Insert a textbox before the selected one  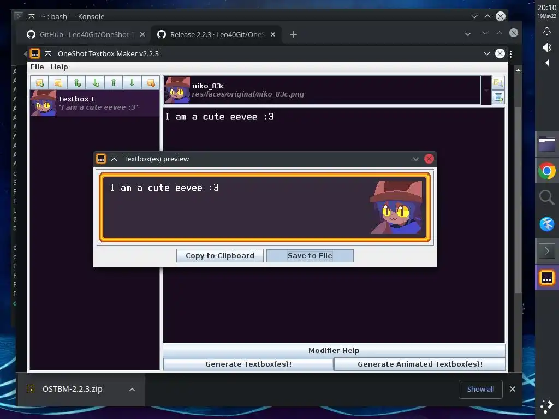click(76, 83)
